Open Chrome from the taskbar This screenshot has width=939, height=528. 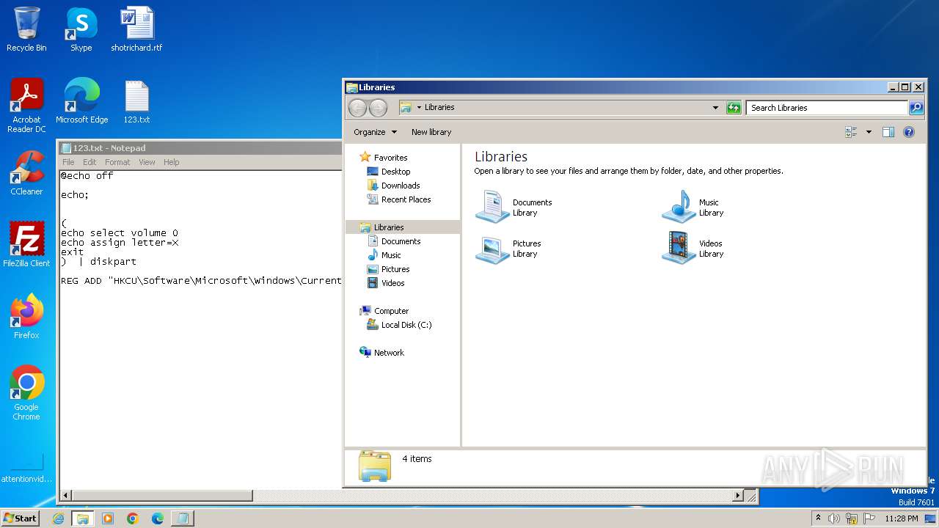(x=133, y=518)
